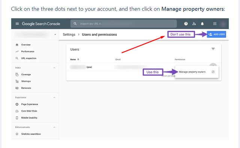The height and width of the screenshot is (148, 240).
Task: Click the search magnifier icon
Action: (x=75, y=23)
